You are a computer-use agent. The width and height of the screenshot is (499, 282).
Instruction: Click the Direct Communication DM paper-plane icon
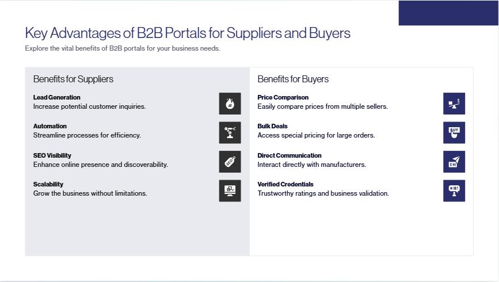(454, 162)
